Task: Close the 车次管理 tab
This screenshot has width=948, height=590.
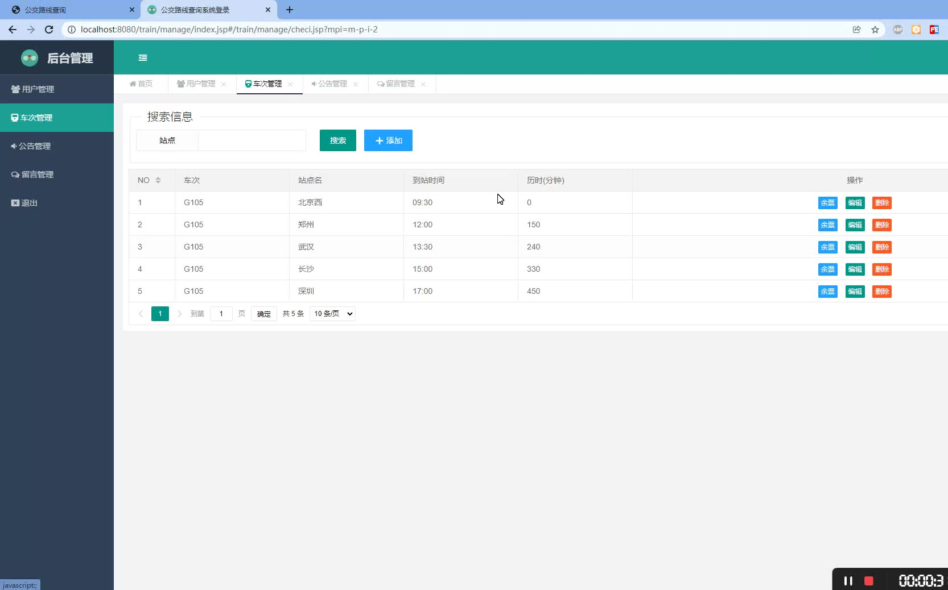Action: 290,84
